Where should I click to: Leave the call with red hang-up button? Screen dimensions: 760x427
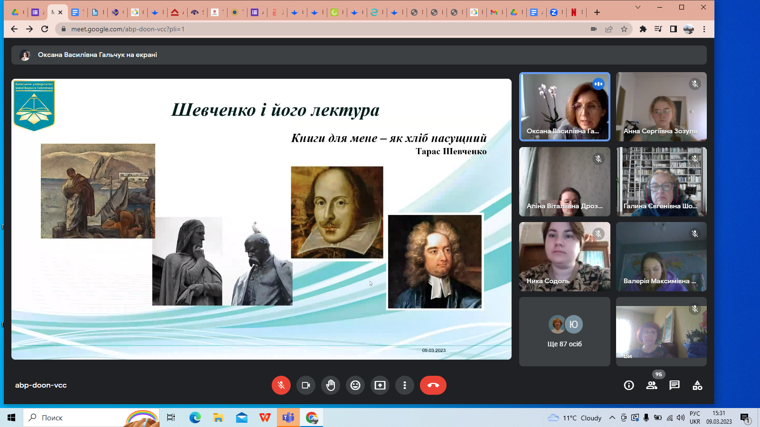coord(433,385)
